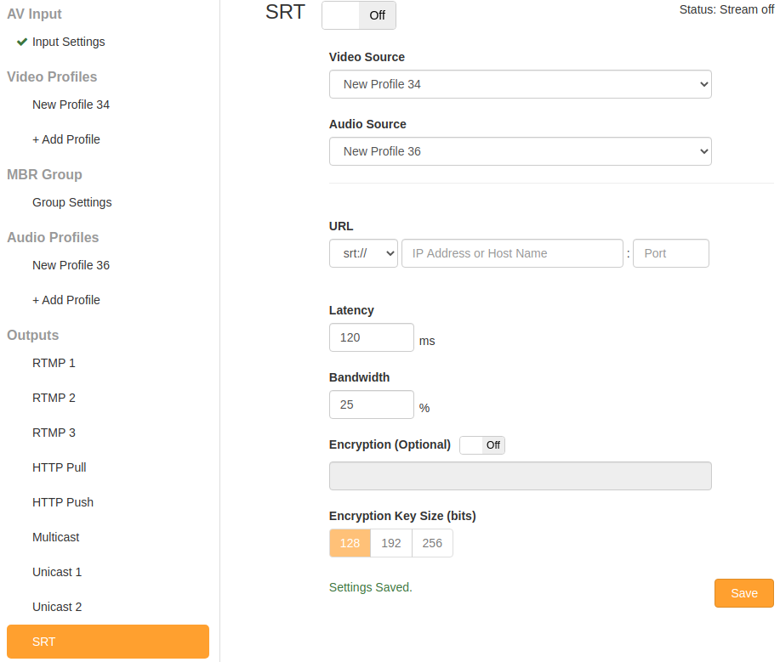The image size is (780, 662).
Task: Click the Save button
Action: 743,592
